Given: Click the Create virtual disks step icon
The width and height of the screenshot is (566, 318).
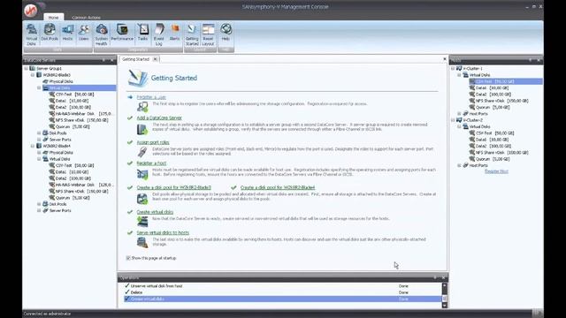Looking at the screenshot, I should (142, 221).
